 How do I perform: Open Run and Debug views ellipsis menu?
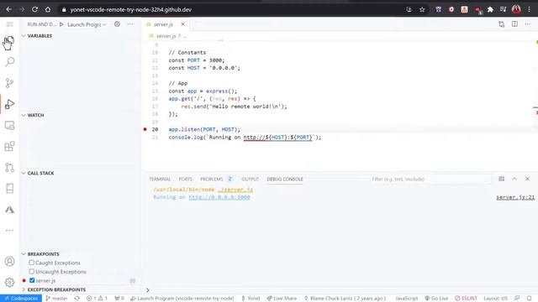pyautogui.click(x=130, y=24)
